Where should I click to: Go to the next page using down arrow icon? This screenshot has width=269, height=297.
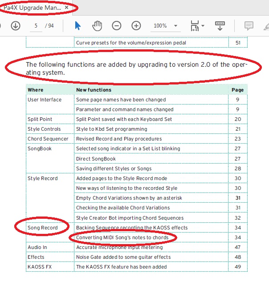pos(16,26)
